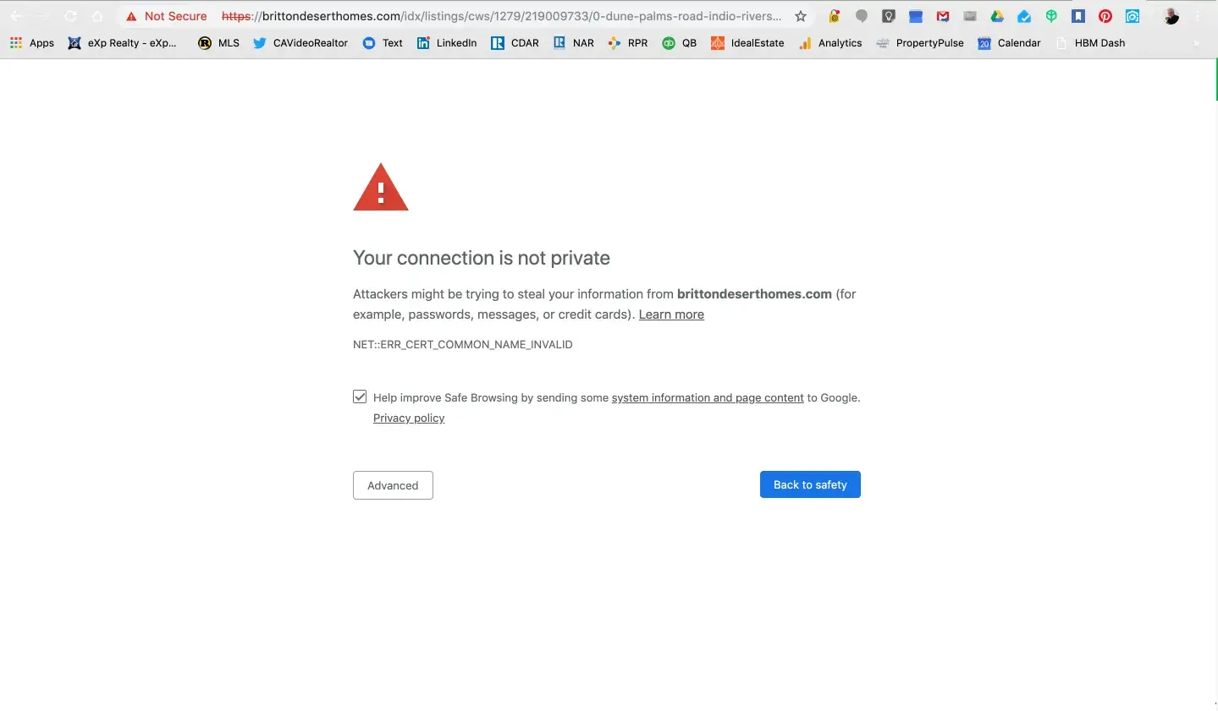Open the PropertyPulse bookmark

(x=920, y=43)
